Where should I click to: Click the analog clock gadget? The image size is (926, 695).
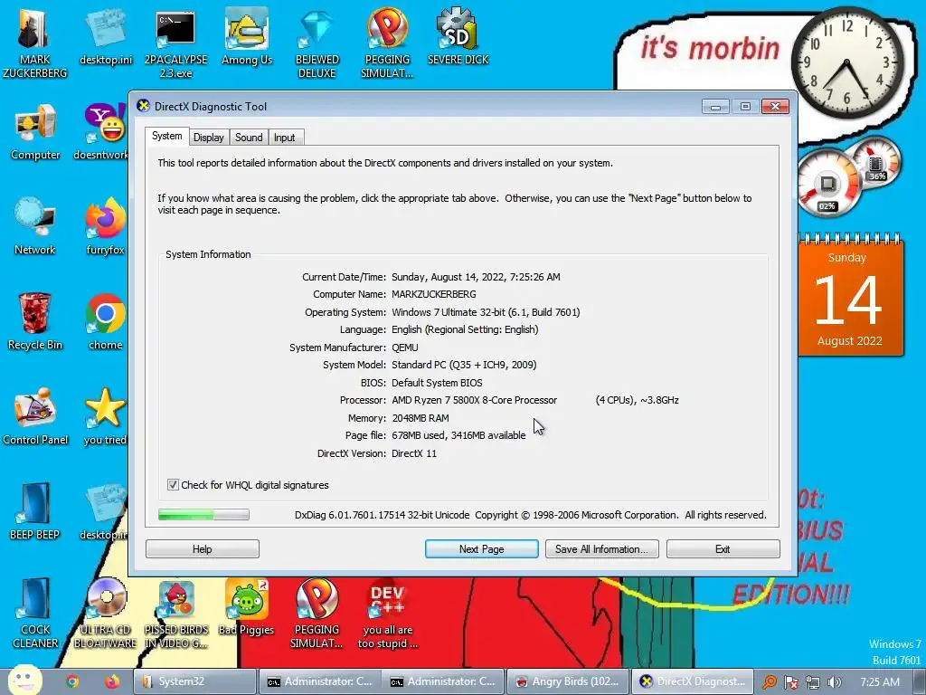coord(847,62)
